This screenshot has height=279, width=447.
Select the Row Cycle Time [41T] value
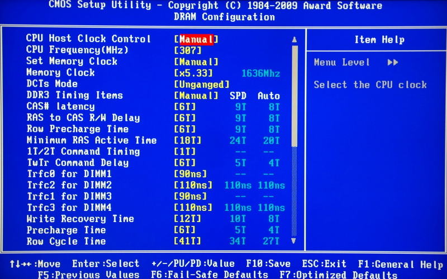188,241
